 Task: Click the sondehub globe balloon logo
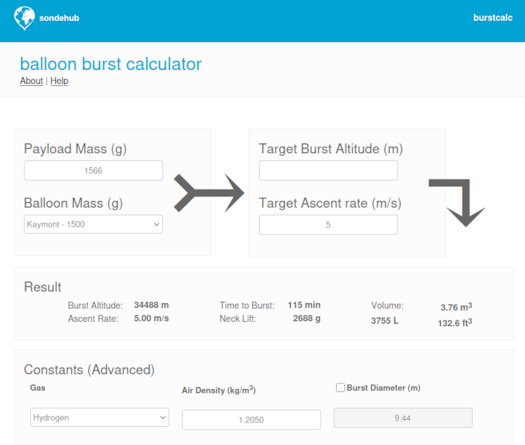pos(24,18)
